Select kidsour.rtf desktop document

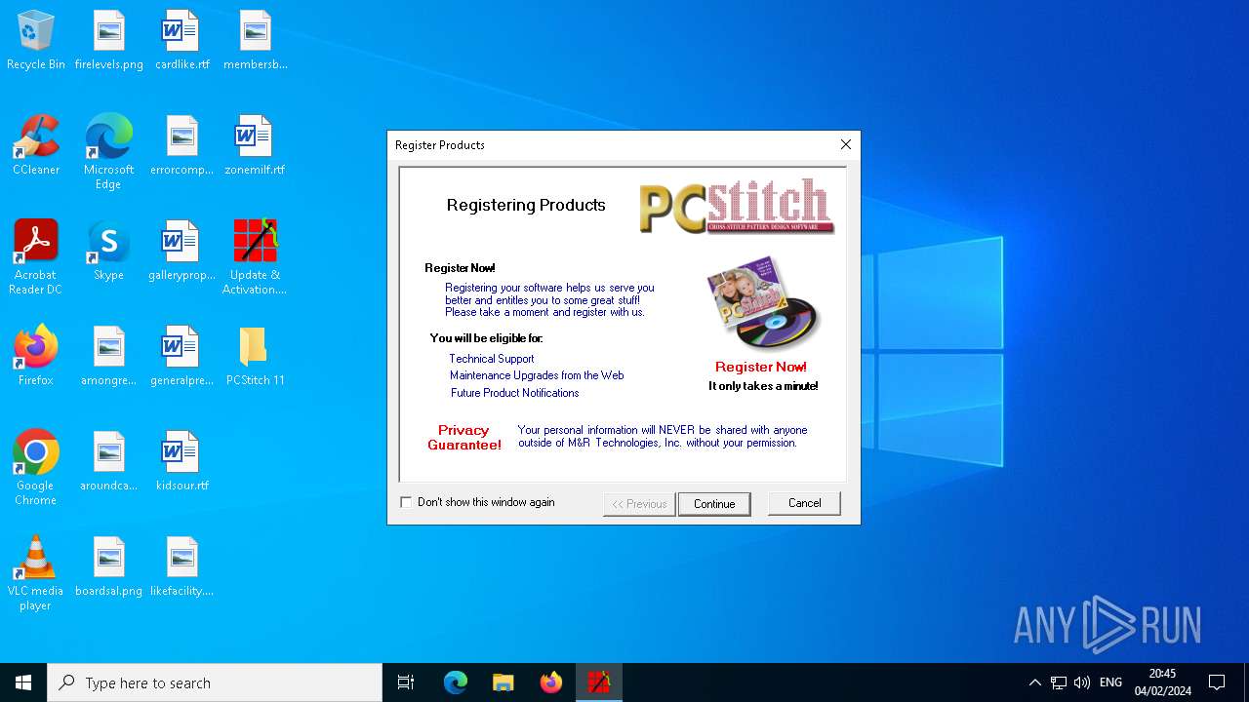181,461
